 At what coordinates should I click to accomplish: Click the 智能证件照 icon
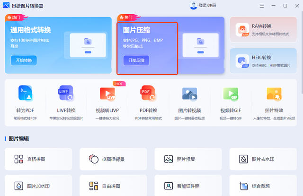169,186
